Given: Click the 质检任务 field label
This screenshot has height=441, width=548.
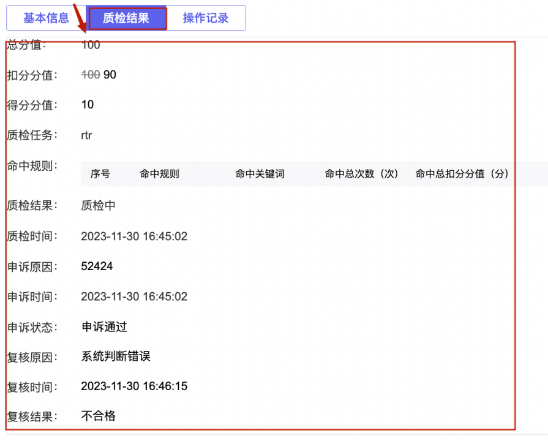Looking at the screenshot, I should click(x=32, y=135).
